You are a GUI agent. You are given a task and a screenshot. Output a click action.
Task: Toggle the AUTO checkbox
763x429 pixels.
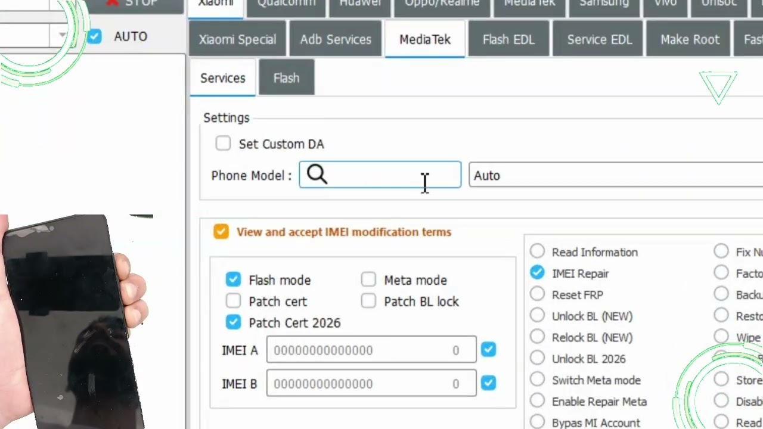[x=94, y=36]
